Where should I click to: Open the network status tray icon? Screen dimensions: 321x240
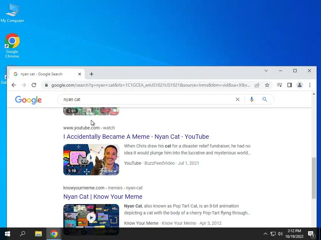(273, 234)
